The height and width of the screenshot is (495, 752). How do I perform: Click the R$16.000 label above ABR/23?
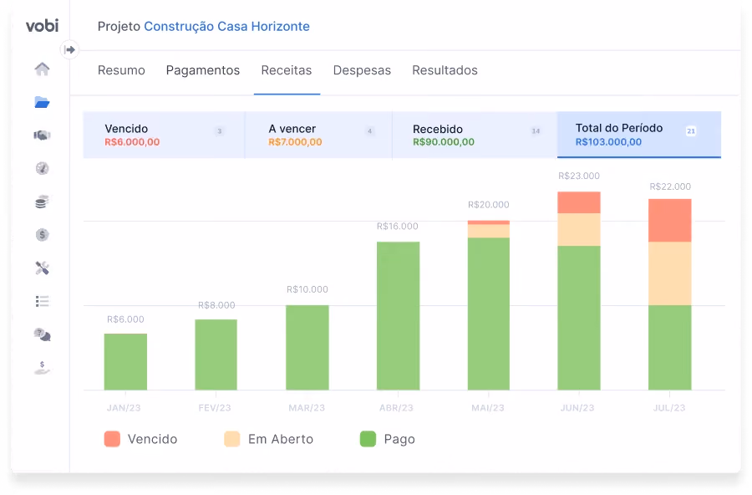(398, 226)
